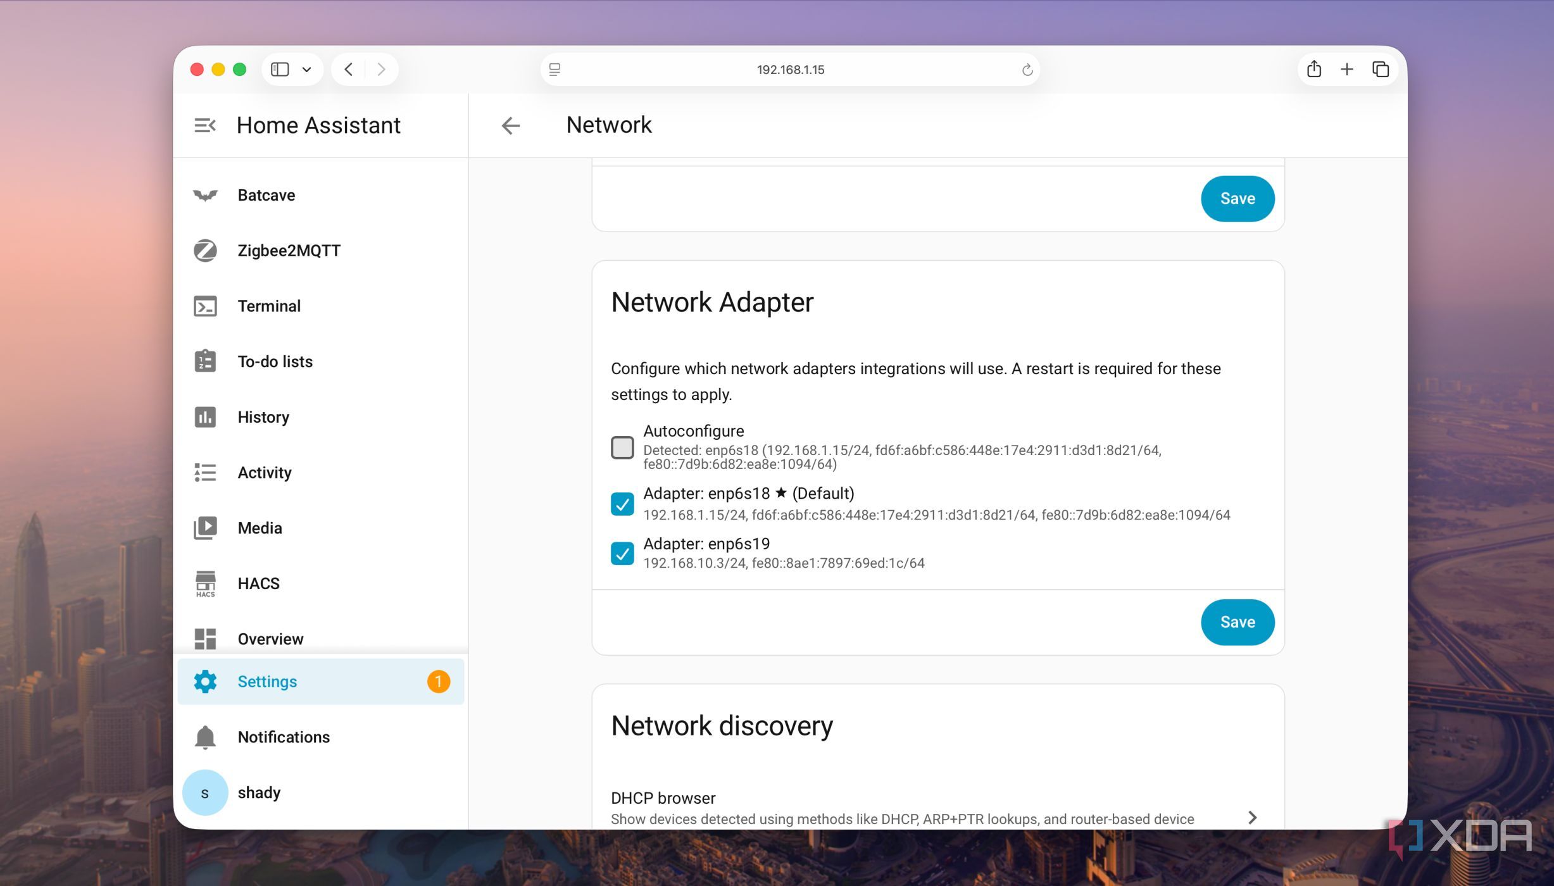Enable the Autoconfigure checkbox
The height and width of the screenshot is (886, 1554).
click(622, 447)
